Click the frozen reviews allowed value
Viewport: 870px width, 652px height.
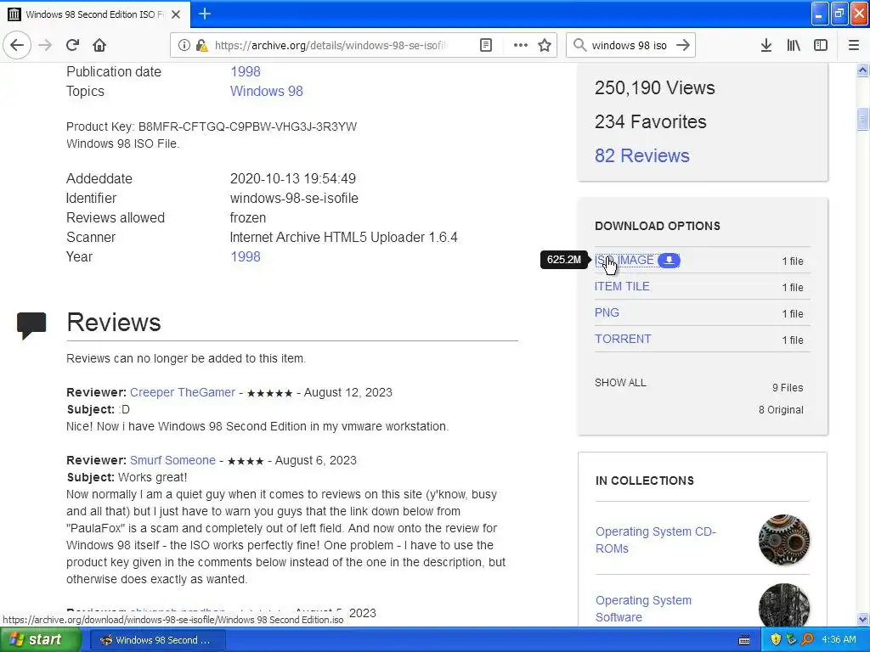[x=247, y=217]
